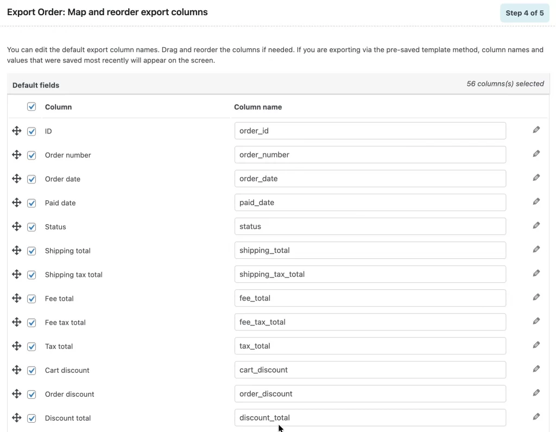Uncheck the Order discount checkbox
556x432 pixels.
31,394
